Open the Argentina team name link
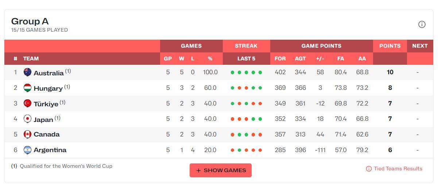Viewport: 438px width, 186px height. click(x=50, y=150)
